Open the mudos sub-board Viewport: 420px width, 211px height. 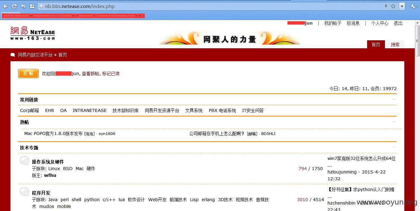(x=47, y=206)
